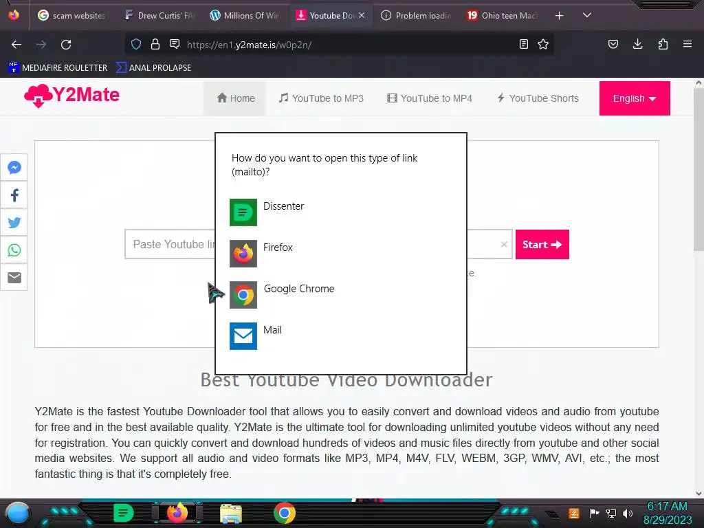Open taskbar clock showing 6:17 AM
Image resolution: width=704 pixels, height=528 pixels.
coord(668,513)
